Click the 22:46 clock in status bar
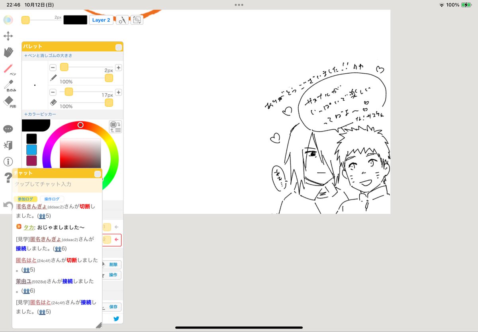The width and height of the screenshot is (478, 332). tap(14, 5)
